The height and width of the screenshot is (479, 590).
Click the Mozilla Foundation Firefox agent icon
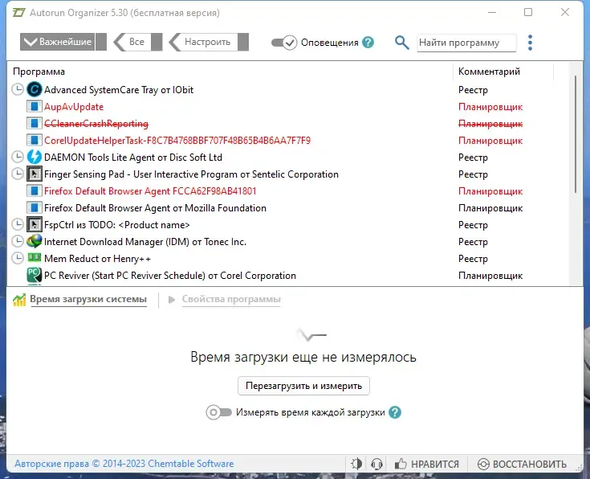[x=34, y=207]
